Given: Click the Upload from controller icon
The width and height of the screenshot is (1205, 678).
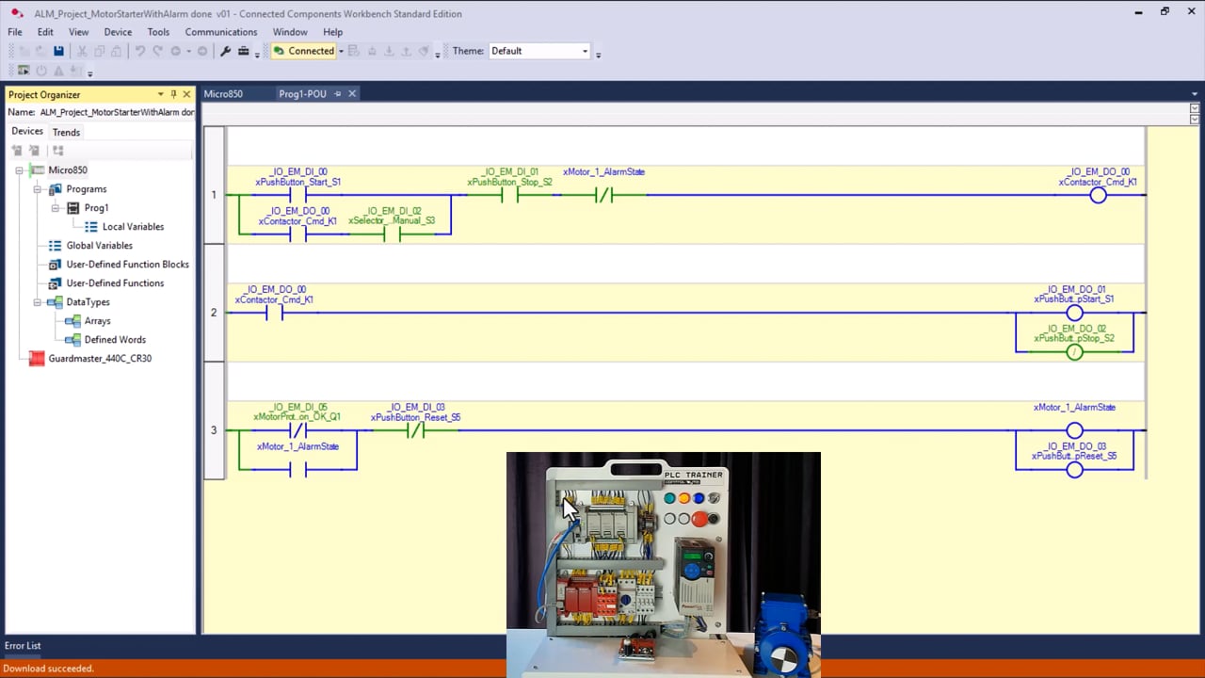Looking at the screenshot, I should pos(406,51).
